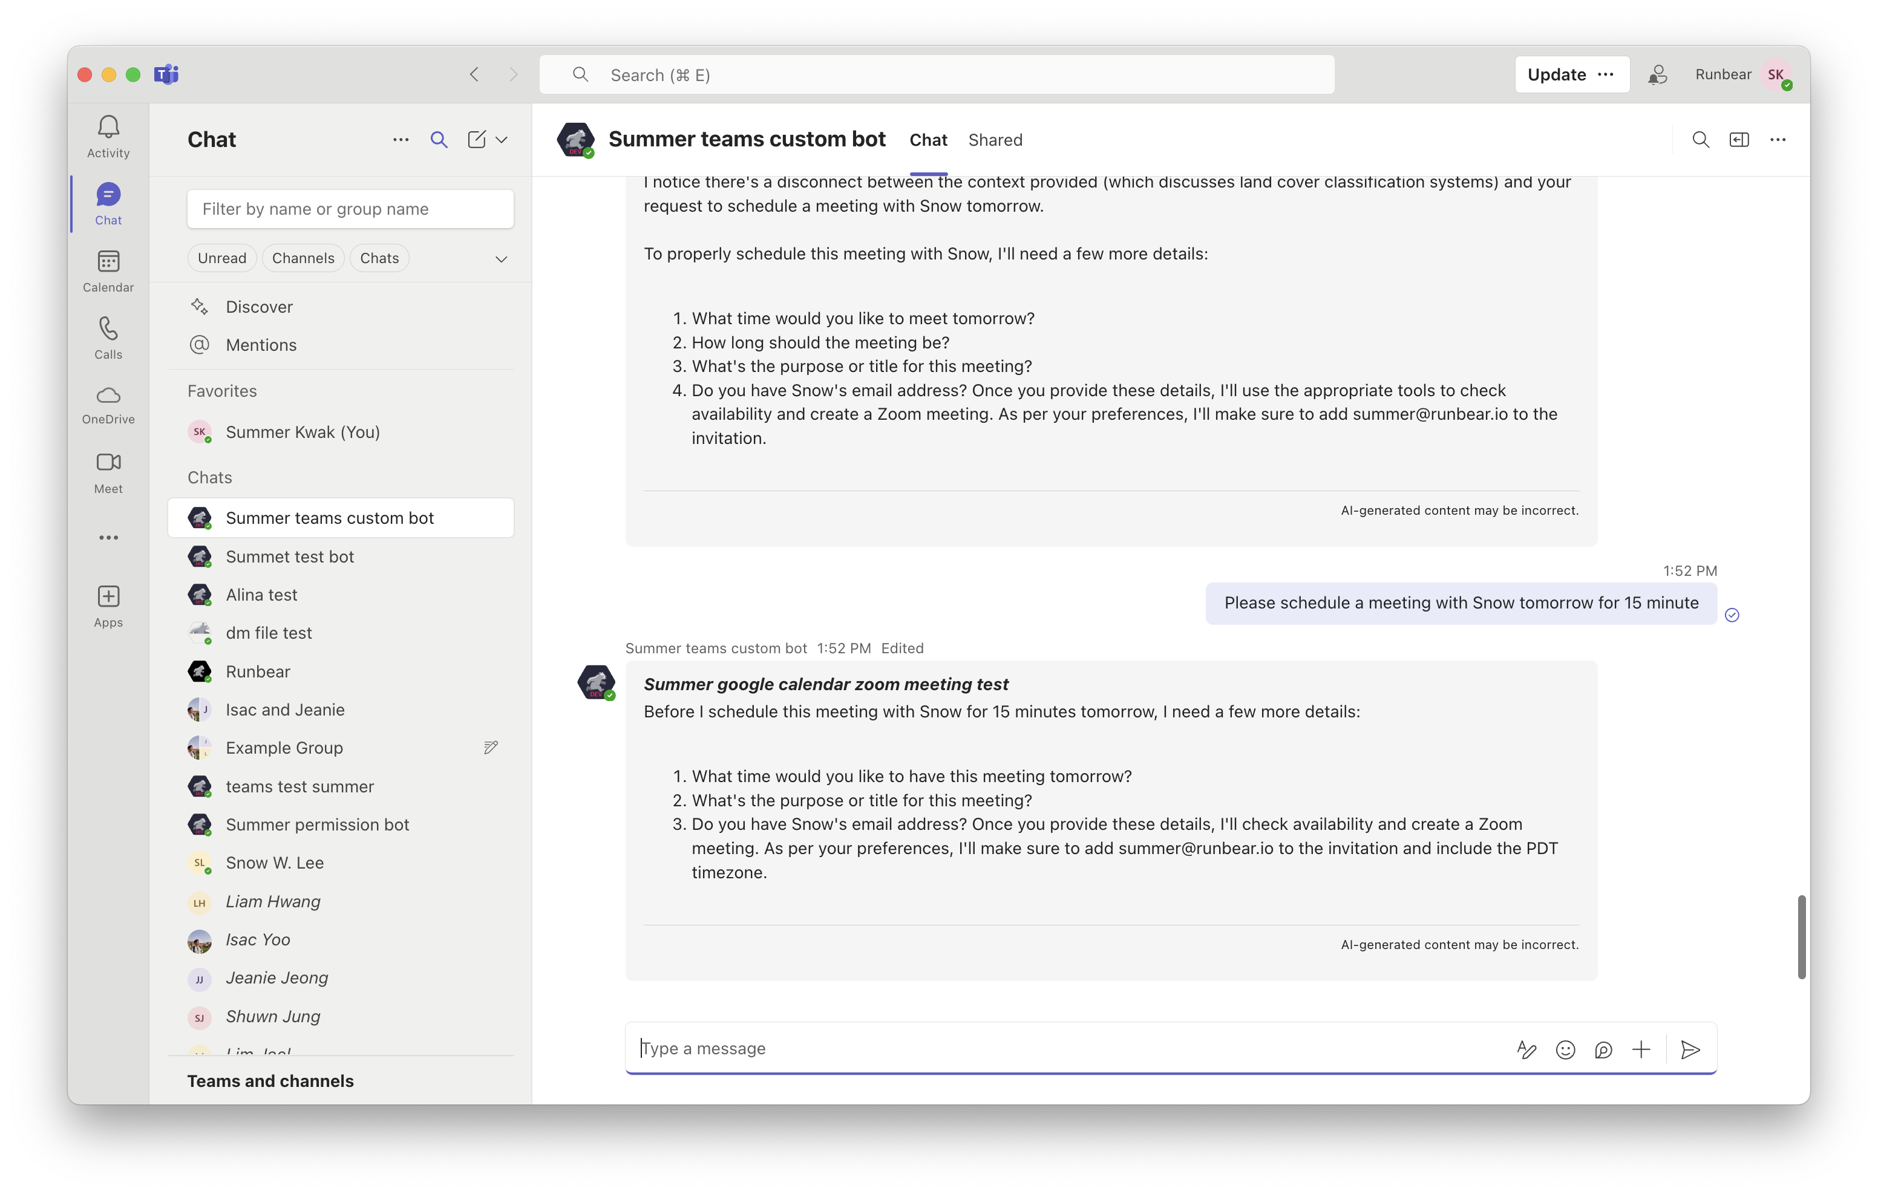Image resolution: width=1878 pixels, height=1194 pixels.
Task: Expand the filter chips chevron
Action: click(x=501, y=259)
